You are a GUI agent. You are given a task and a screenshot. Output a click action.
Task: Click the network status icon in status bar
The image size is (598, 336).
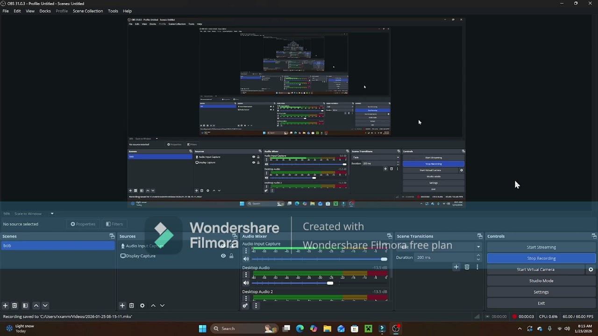pos(477,316)
